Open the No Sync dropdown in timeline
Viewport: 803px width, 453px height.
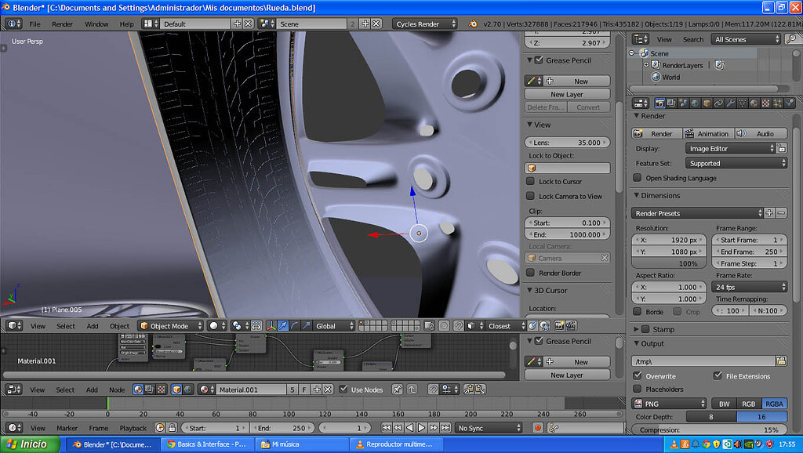489,428
